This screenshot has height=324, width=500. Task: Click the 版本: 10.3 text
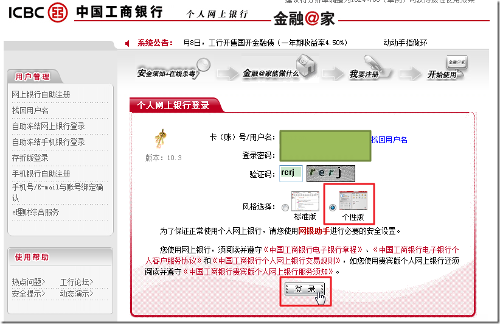[x=163, y=158]
